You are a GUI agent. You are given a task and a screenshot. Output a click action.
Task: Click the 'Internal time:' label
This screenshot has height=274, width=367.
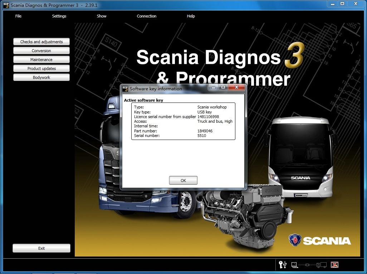[146, 126]
